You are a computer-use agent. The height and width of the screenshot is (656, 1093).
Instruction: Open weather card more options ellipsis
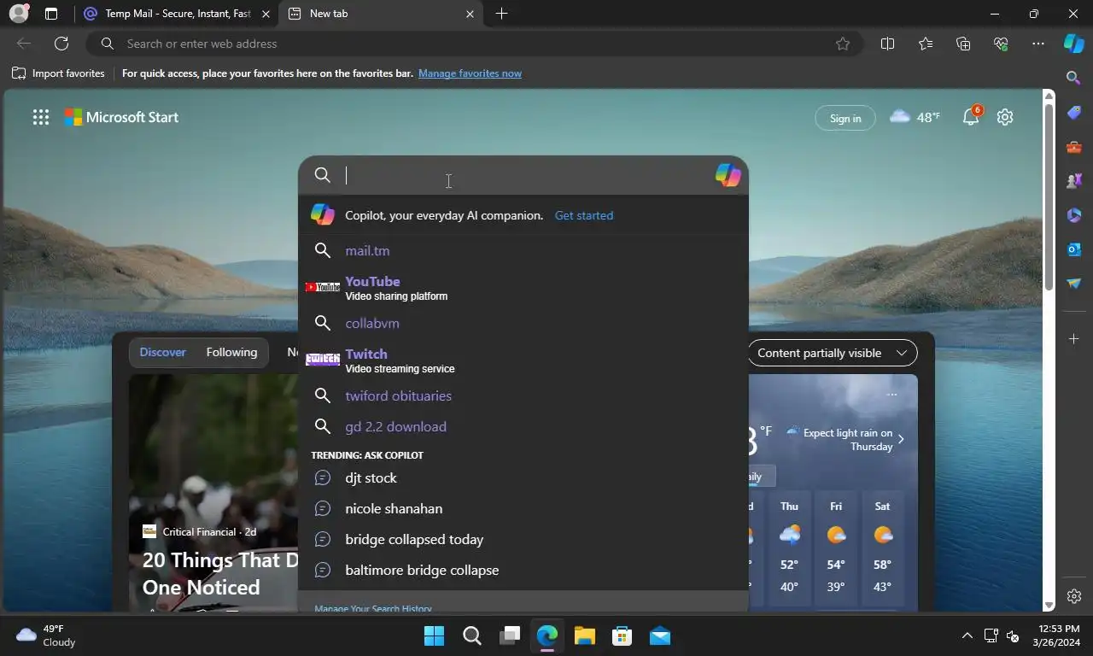891,394
